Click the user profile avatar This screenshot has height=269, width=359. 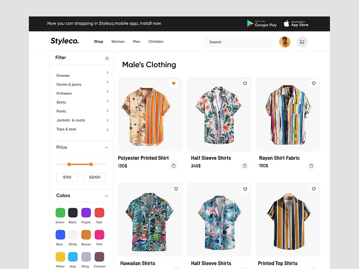click(x=284, y=42)
